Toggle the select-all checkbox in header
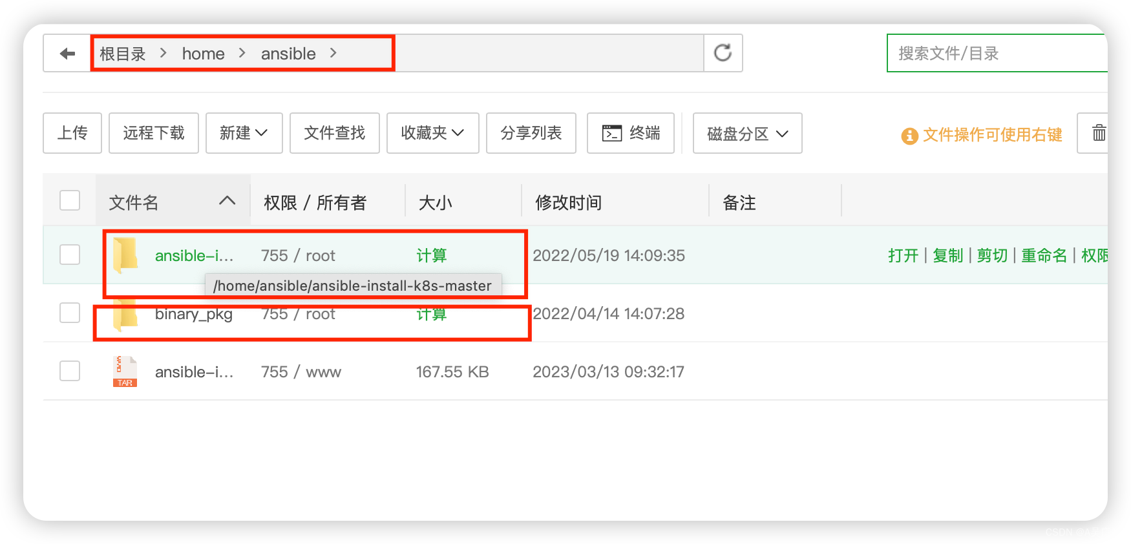Viewport: 1131px width, 544px height. [x=70, y=200]
